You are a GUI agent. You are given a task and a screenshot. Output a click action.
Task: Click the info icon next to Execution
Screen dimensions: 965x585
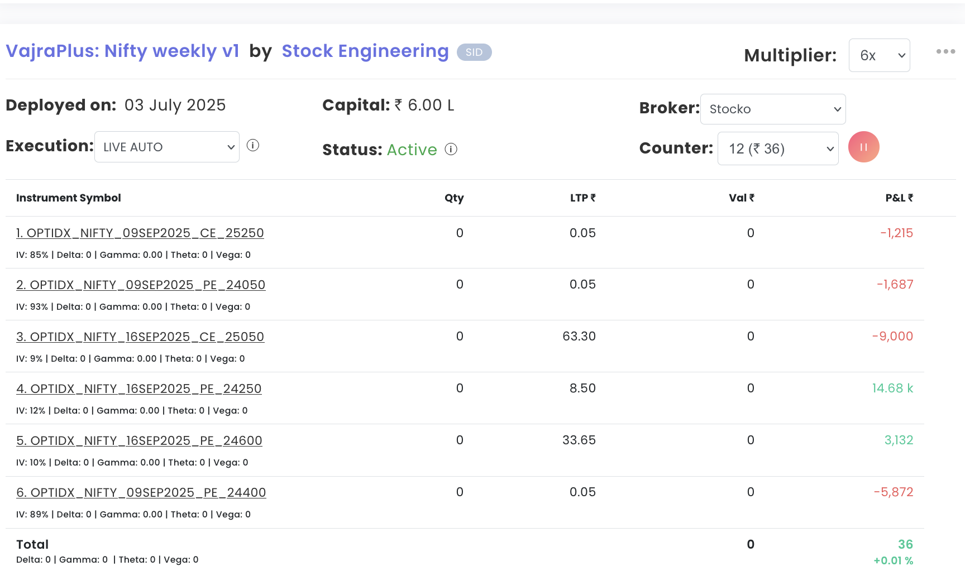[253, 146]
